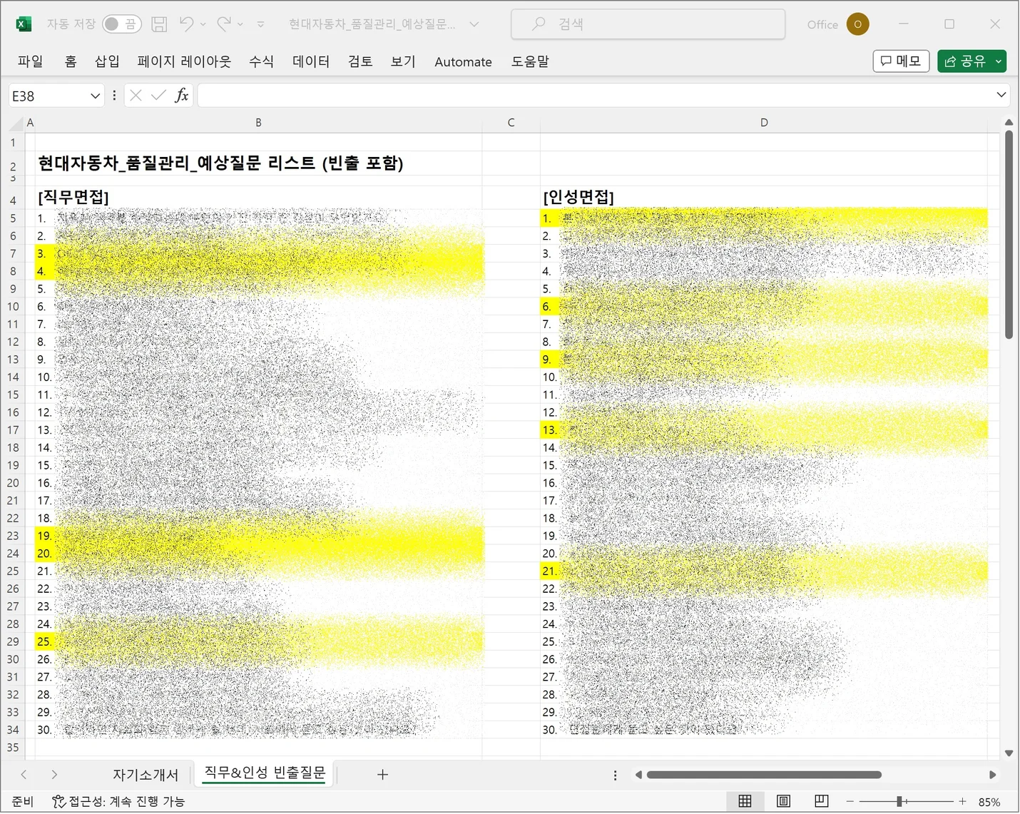The image size is (1020, 814).
Task: Click the vertical scrollbar down arrow
Action: (1009, 753)
